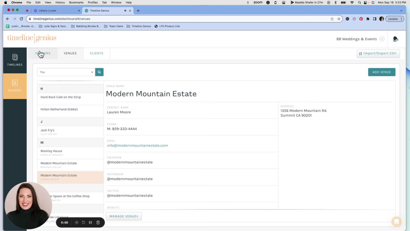Open the Timelines sidebar section

(x=15, y=60)
